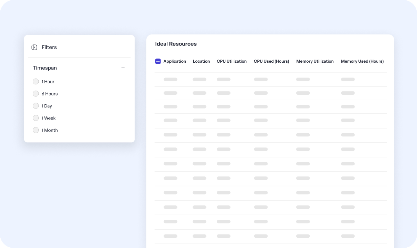
Task: Collapse the Filters sidebar panel icon
Action: coord(34,47)
